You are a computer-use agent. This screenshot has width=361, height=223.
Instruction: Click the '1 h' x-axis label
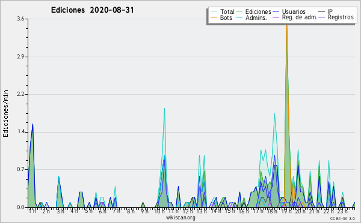tap(32, 211)
